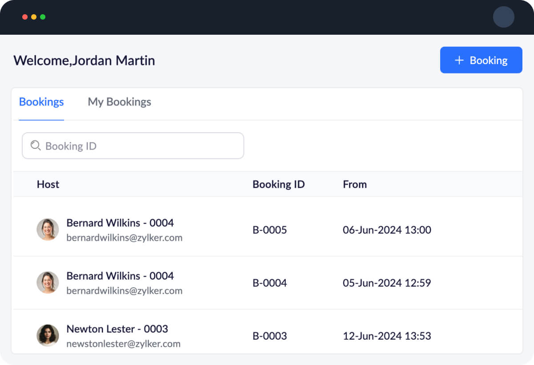Open booking B-0005
The height and width of the screenshot is (365, 534).
point(270,230)
